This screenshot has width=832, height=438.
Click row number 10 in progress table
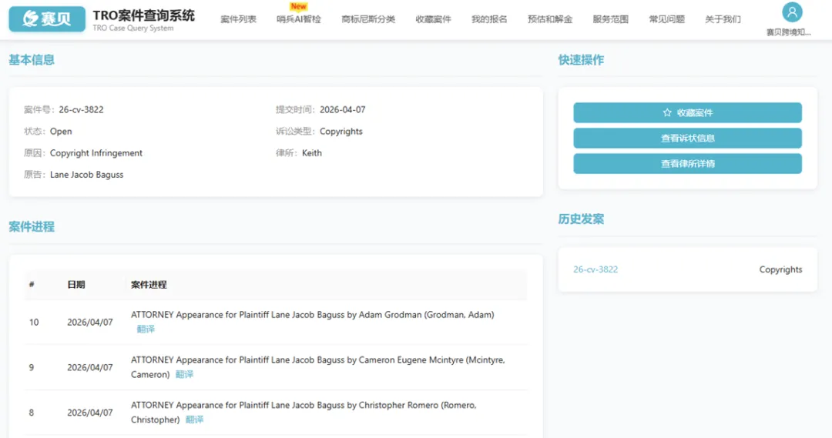click(34, 323)
